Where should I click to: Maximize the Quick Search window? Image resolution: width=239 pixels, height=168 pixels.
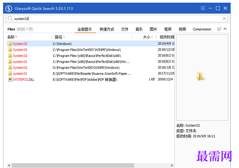218,8
